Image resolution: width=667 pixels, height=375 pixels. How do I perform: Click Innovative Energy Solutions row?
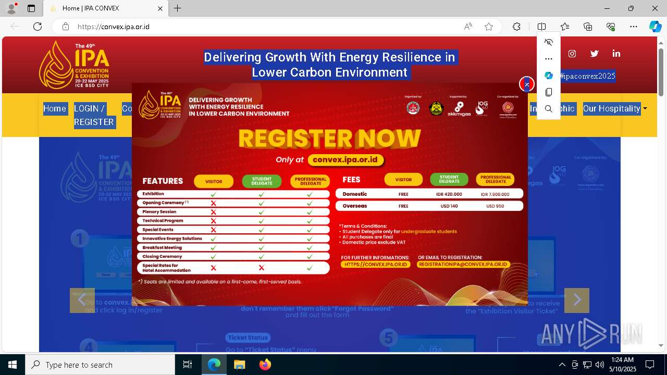click(x=233, y=239)
